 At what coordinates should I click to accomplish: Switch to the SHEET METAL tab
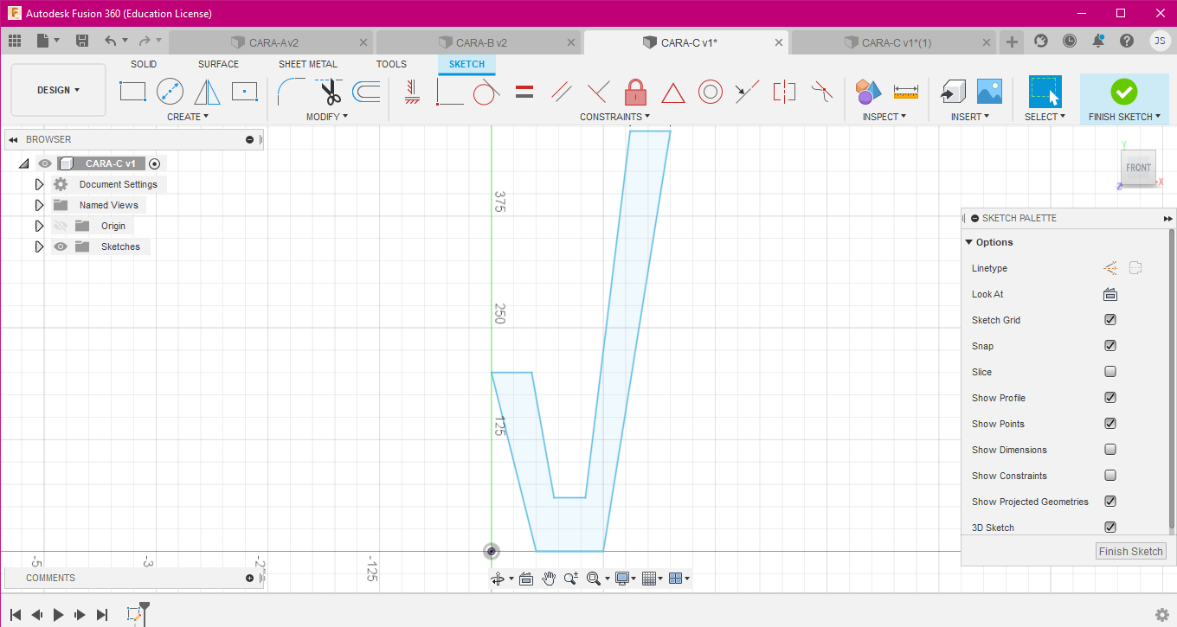(308, 64)
